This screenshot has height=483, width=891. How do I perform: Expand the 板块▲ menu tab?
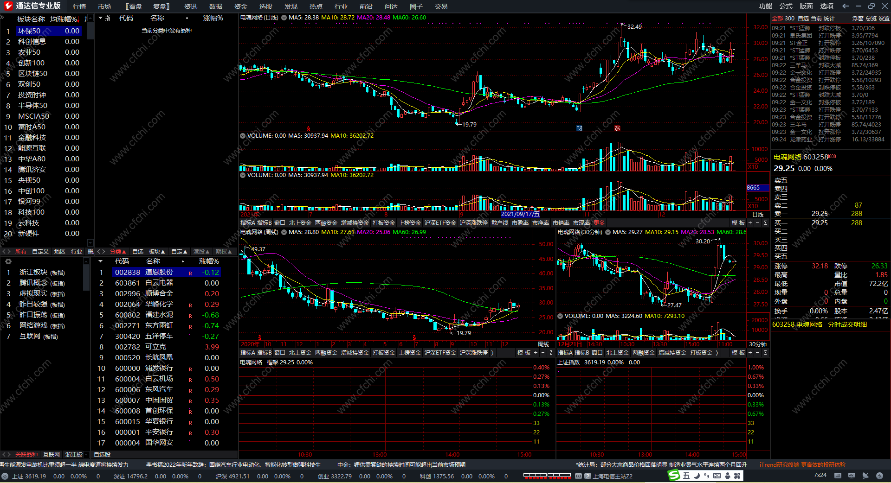[x=157, y=252]
